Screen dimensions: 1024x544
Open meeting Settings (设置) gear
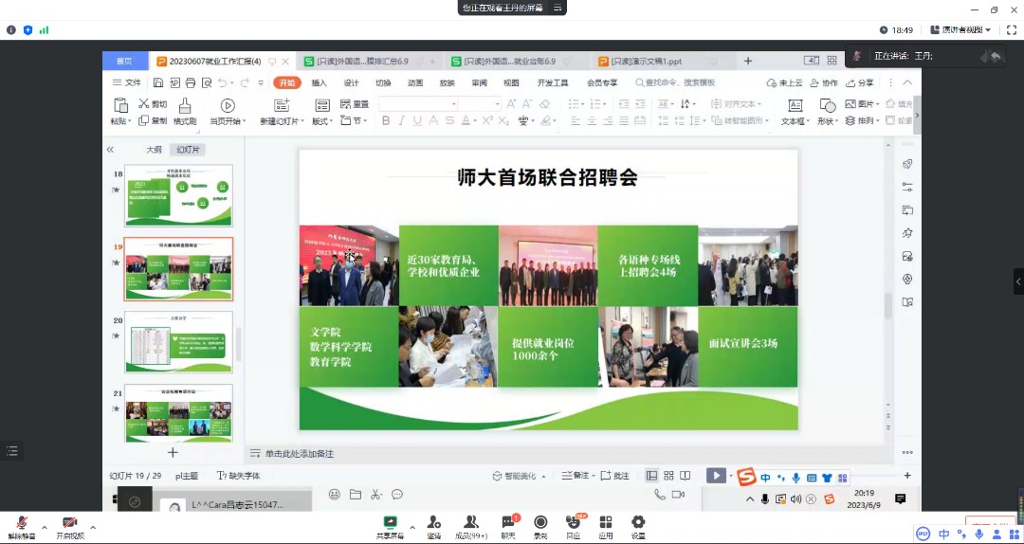(638, 526)
